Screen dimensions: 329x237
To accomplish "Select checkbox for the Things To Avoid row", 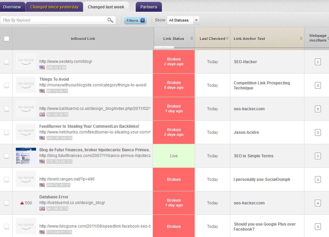I will point(6,85).
